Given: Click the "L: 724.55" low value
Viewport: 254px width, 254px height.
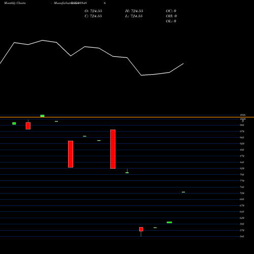Looking at the screenshot, I should [134, 16].
